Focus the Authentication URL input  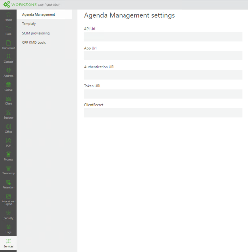tap(163, 75)
